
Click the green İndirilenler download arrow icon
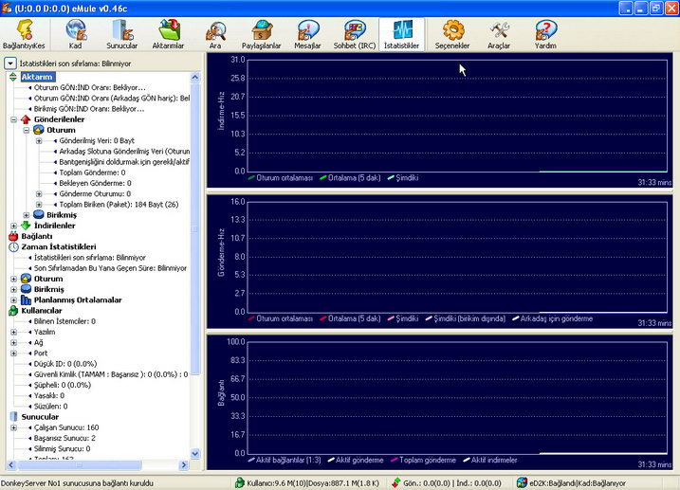[26, 226]
